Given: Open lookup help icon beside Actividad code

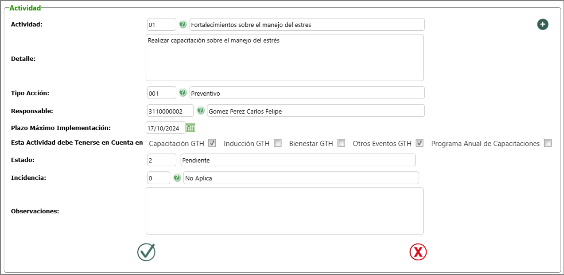Looking at the screenshot, I should tap(183, 24).
